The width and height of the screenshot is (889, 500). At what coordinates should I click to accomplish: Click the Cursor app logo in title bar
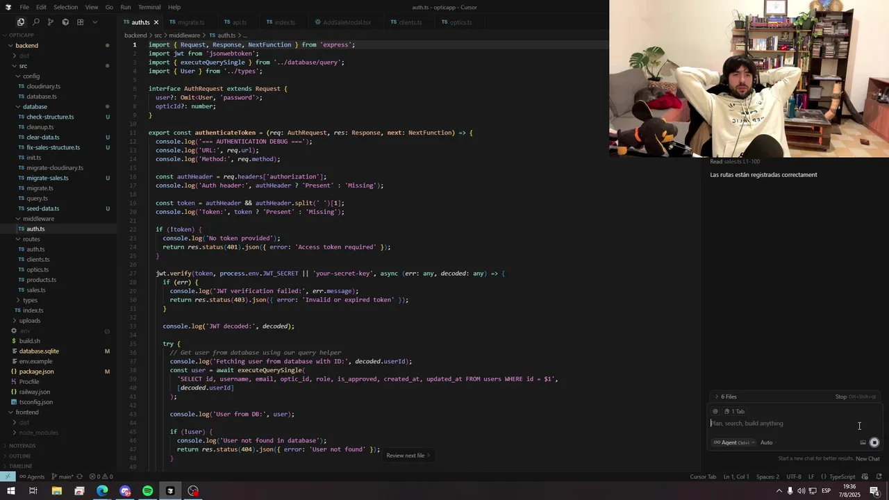[8, 7]
